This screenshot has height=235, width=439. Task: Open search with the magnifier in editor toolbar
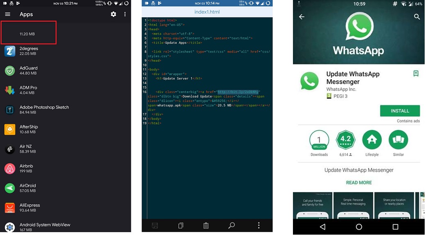[x=232, y=226]
